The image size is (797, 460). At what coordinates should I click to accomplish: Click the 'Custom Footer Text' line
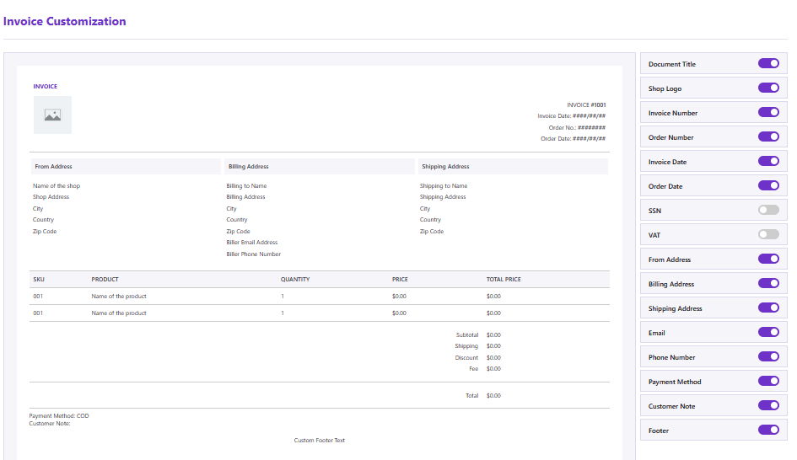coord(319,440)
